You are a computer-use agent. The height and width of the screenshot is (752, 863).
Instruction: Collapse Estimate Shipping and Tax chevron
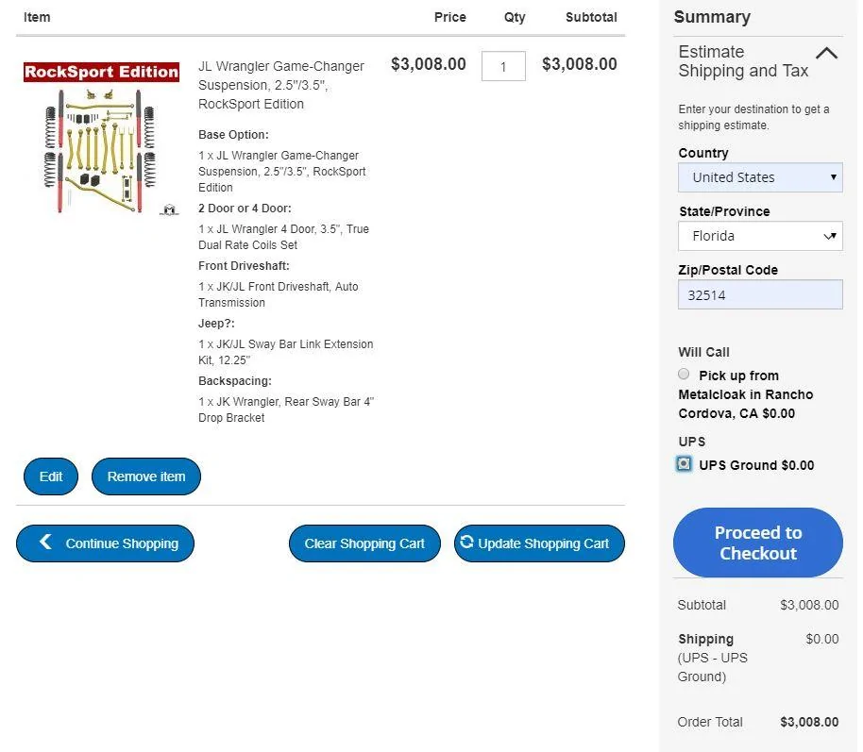[827, 54]
